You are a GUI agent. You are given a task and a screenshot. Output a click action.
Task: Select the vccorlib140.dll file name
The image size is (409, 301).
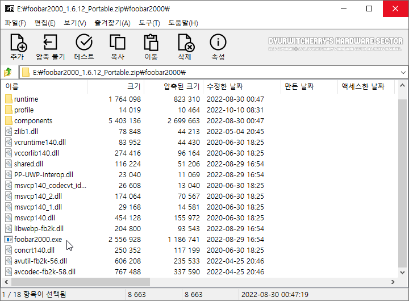[x=36, y=153]
